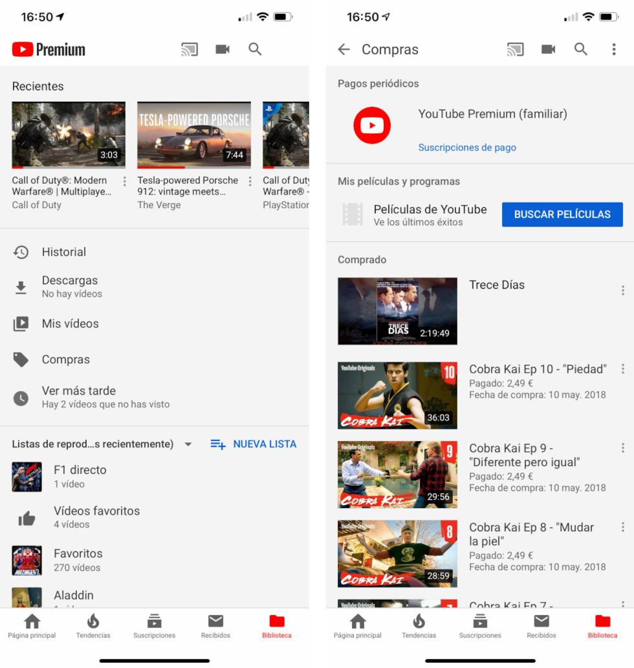Viewport: 634px width, 668px height.
Task: Tap the BUSCAR PELÍCULAS button
Action: (x=562, y=214)
